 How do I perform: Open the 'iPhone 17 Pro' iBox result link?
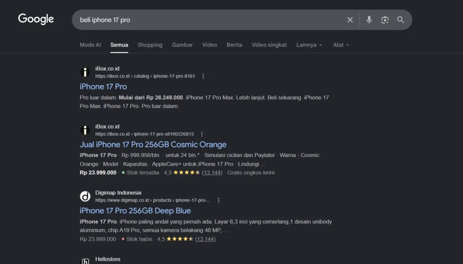pyautogui.click(x=104, y=87)
